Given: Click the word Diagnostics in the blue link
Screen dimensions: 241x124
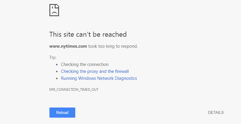Looking at the screenshot, I should tap(126, 78).
